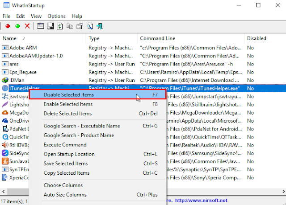The image size is (286, 205).
Task: Sort by the Disabled column header
Action: pyautogui.click(x=265, y=38)
